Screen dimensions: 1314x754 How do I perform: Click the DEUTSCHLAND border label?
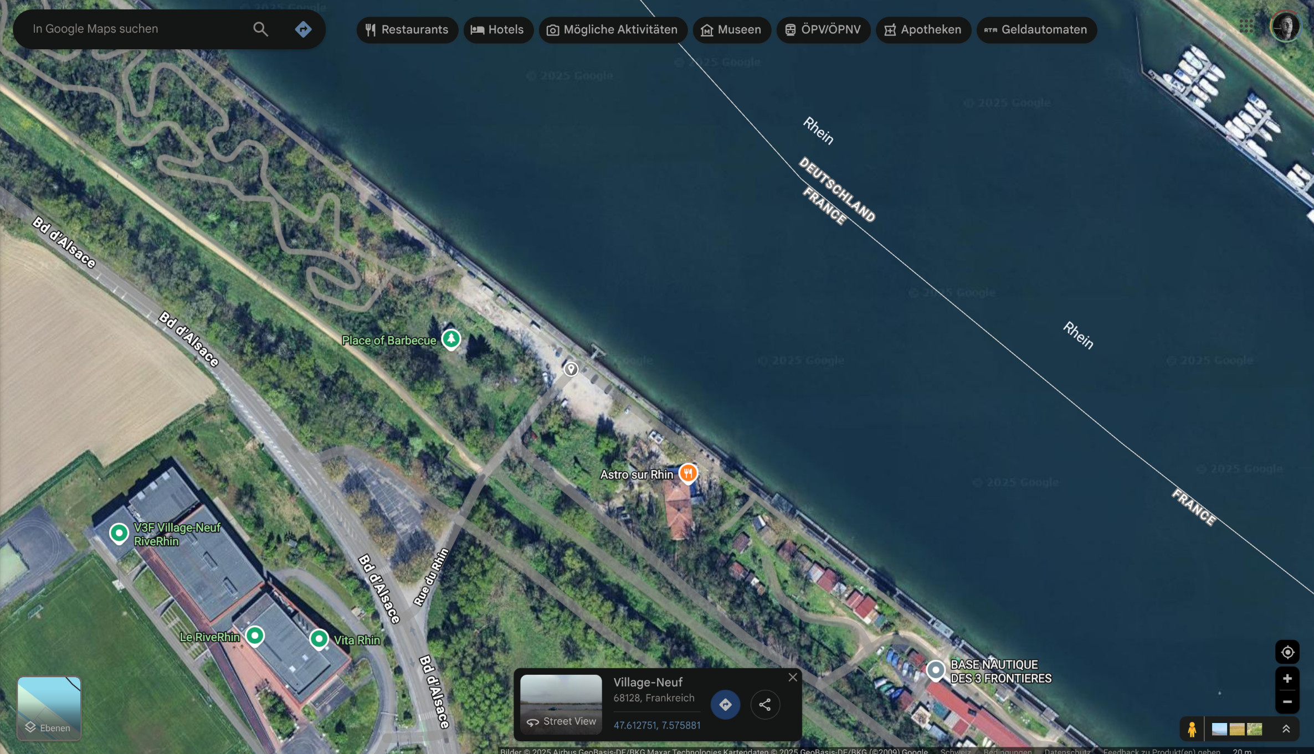836,190
